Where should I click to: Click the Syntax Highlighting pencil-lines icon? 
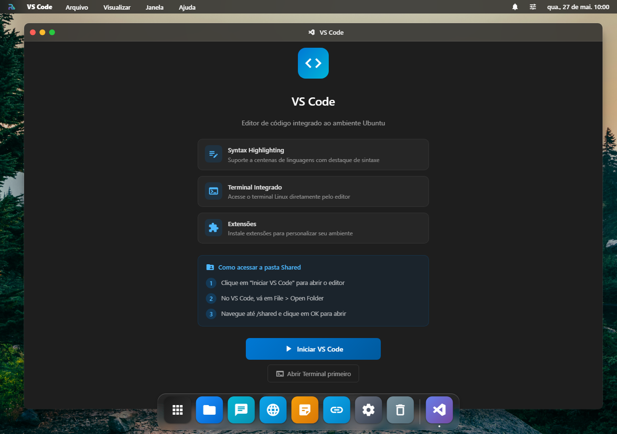(x=214, y=154)
